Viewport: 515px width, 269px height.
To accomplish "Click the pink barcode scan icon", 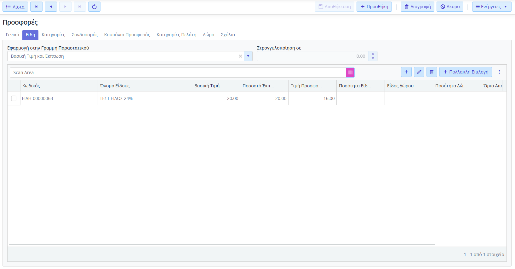I will coord(350,73).
